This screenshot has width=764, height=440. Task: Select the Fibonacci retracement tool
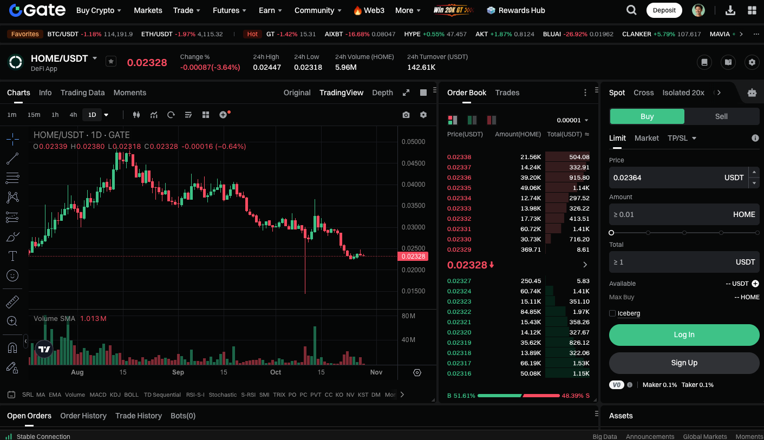click(x=12, y=178)
